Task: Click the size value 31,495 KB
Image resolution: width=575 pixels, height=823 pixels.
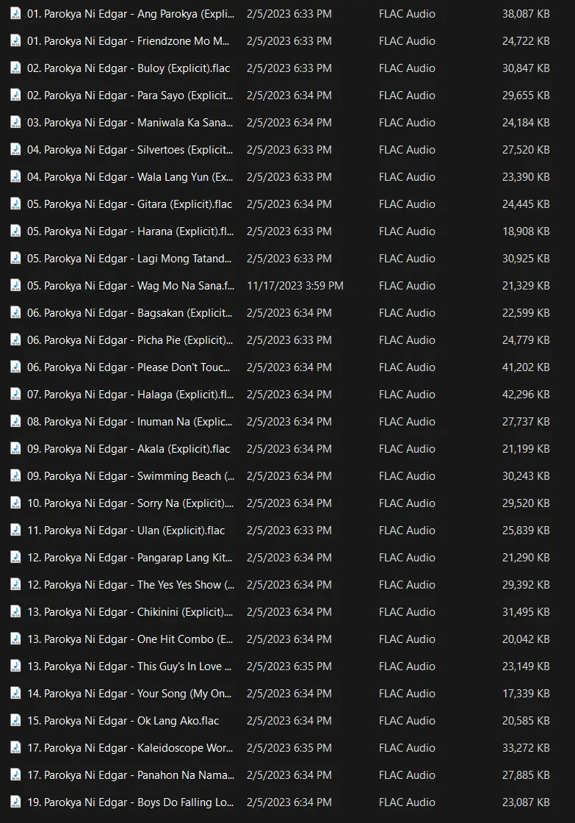Action: pyautogui.click(x=526, y=612)
